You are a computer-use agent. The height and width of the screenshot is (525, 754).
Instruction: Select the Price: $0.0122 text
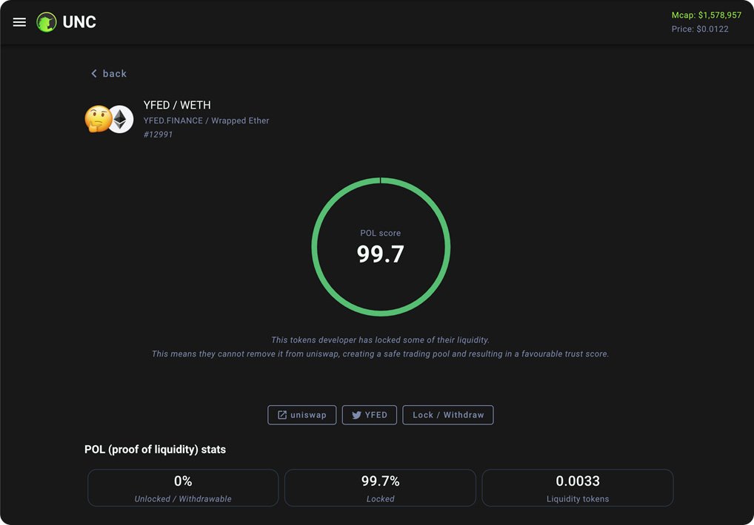click(x=700, y=30)
